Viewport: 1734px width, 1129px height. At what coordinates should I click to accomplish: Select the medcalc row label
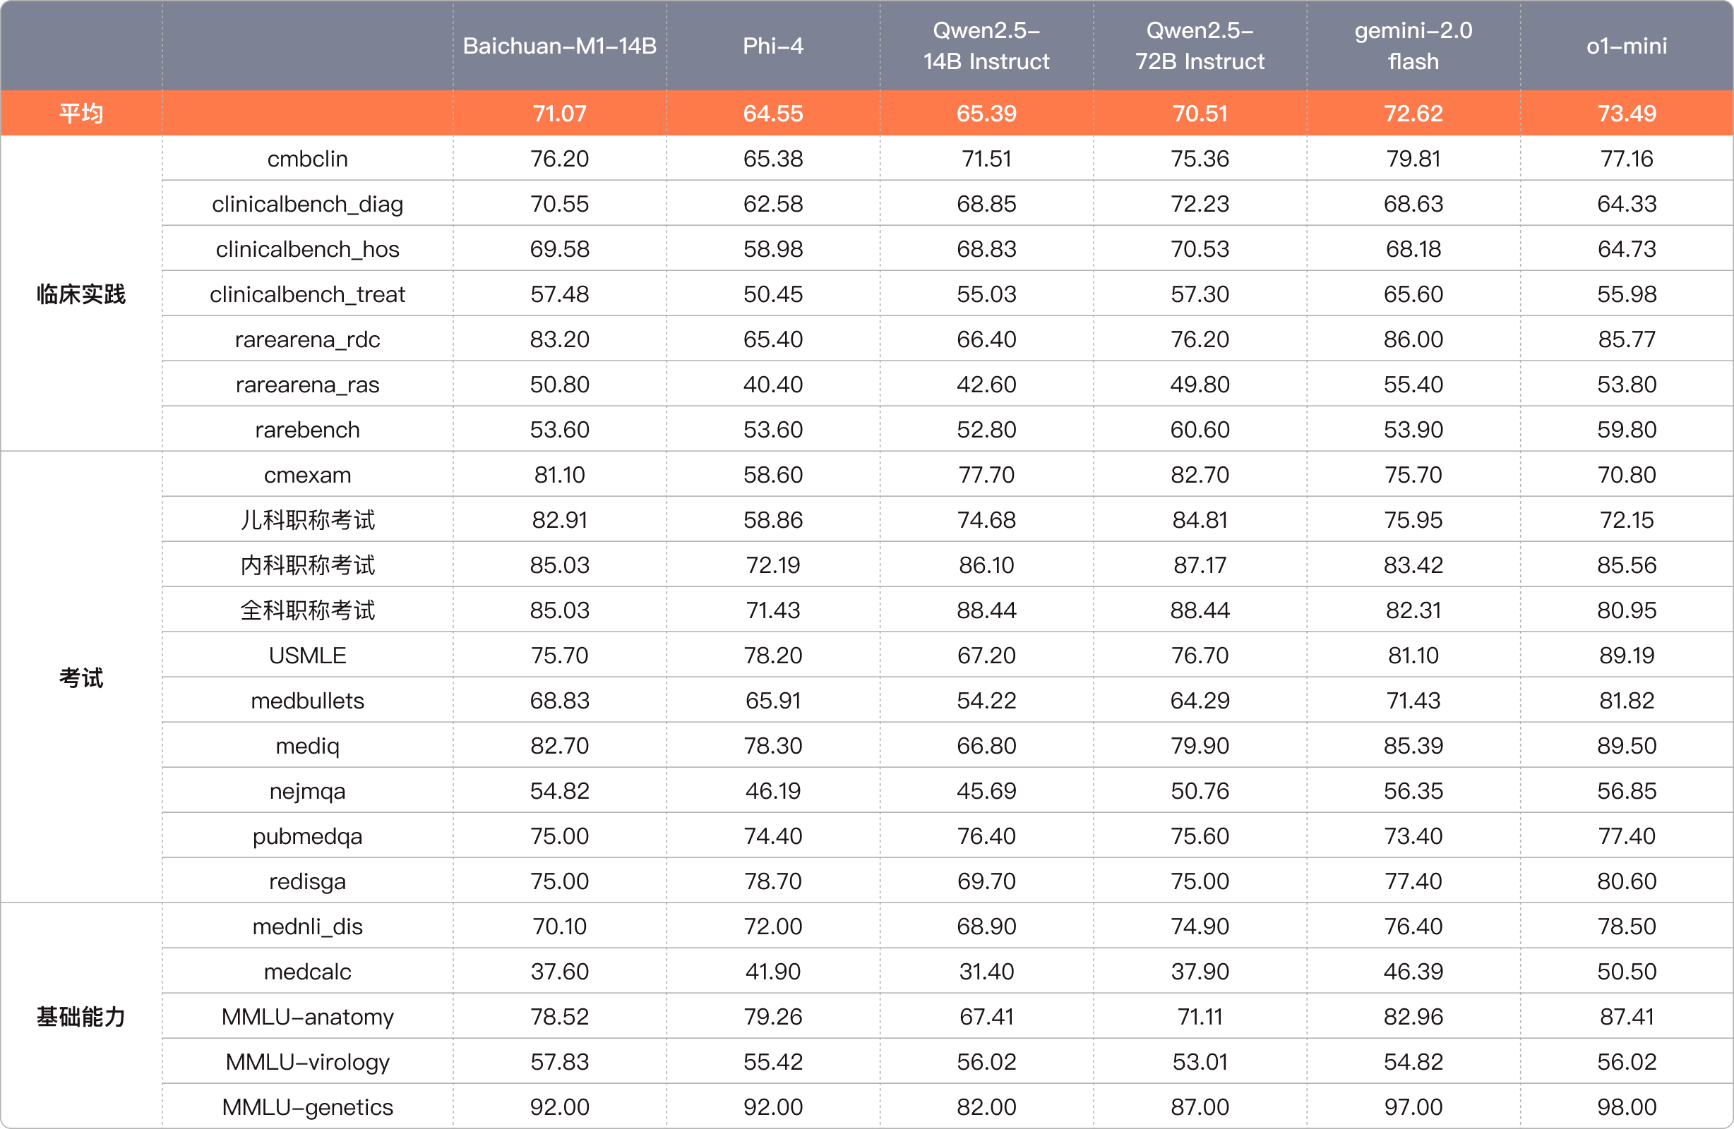click(307, 972)
